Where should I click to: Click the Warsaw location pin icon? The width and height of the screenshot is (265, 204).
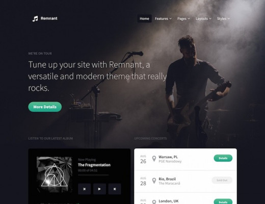(x=154, y=159)
